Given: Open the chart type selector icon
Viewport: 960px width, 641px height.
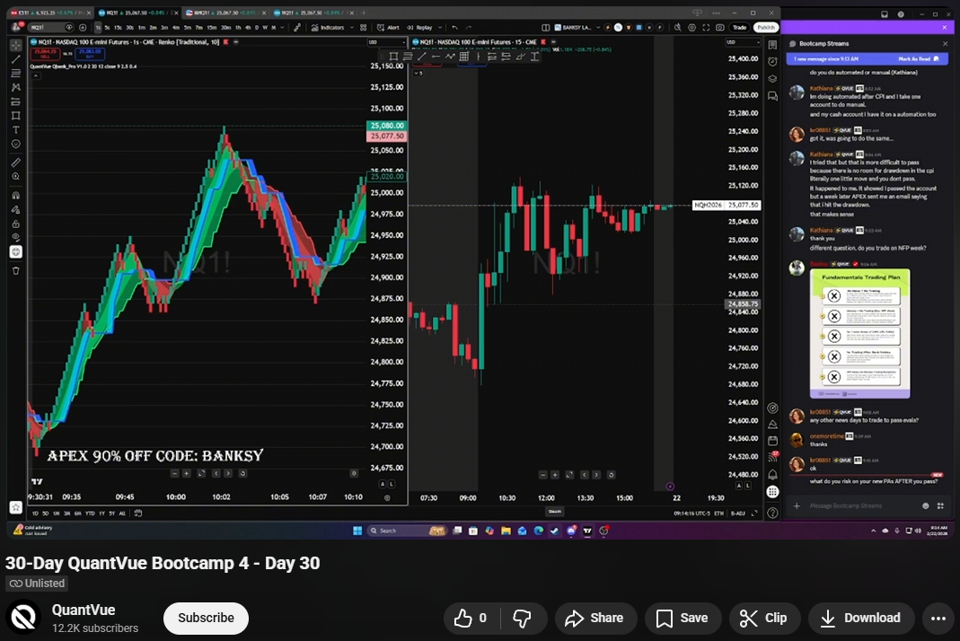Looking at the screenshot, I should point(297,28).
